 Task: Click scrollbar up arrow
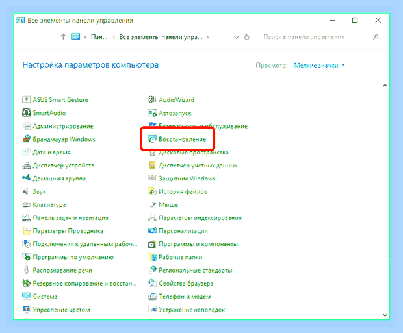[x=385, y=85]
